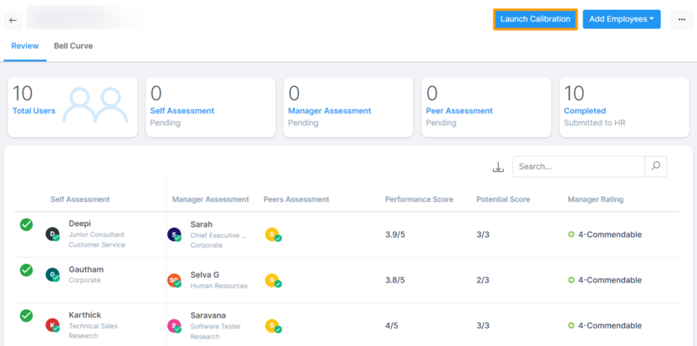
Task: Click Sarah's manager avatar icon
Action: [175, 234]
